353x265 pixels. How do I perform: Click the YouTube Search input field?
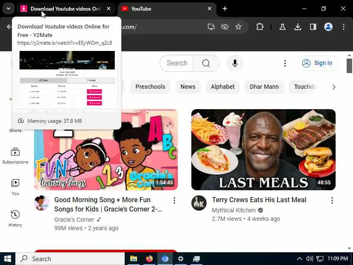pos(176,63)
